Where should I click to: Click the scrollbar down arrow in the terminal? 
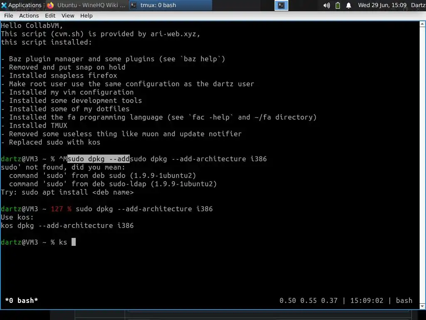point(423,306)
